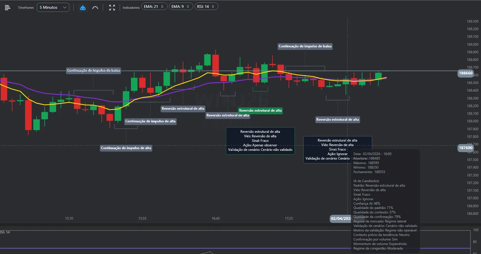
Task: Select the EMA: 21 indicator chip label
Action: coord(151,7)
